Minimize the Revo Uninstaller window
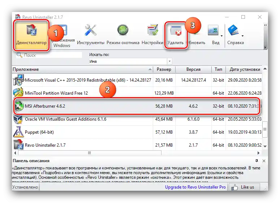This screenshot has width=280, height=203. [x=227, y=17]
